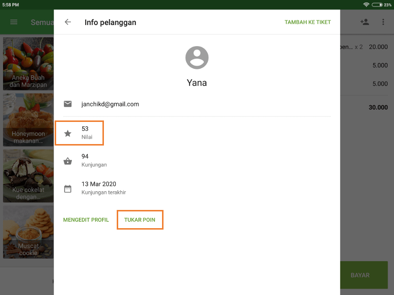Click the email envelope icon
Image resolution: width=394 pixels, height=295 pixels.
[x=67, y=104]
